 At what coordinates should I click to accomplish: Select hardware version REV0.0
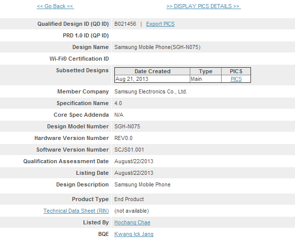(123, 138)
